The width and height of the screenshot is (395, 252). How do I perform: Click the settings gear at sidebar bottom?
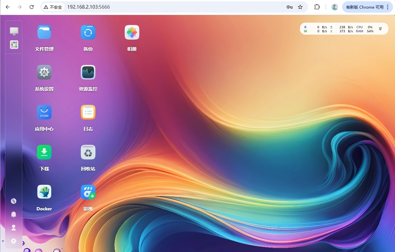tap(14, 241)
